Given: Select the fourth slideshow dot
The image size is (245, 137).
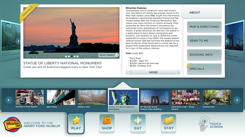Looking at the screenshot, I should pyautogui.click(x=75, y=57).
